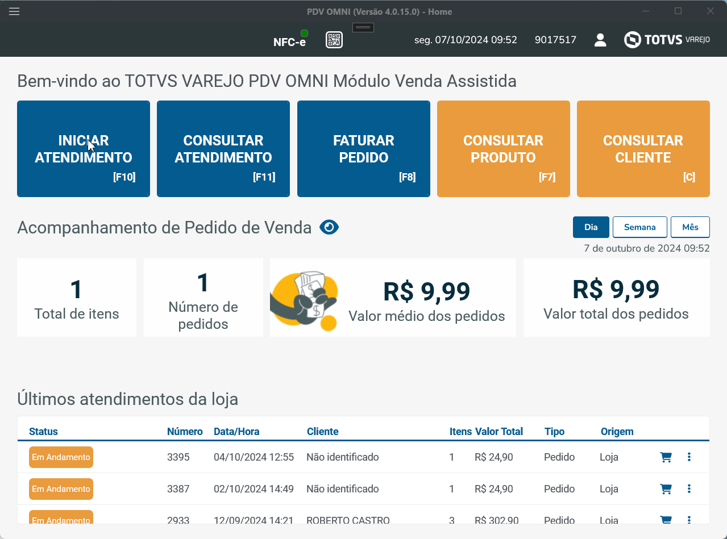
Task: Click the Data/Hora column header
Action: click(x=236, y=432)
